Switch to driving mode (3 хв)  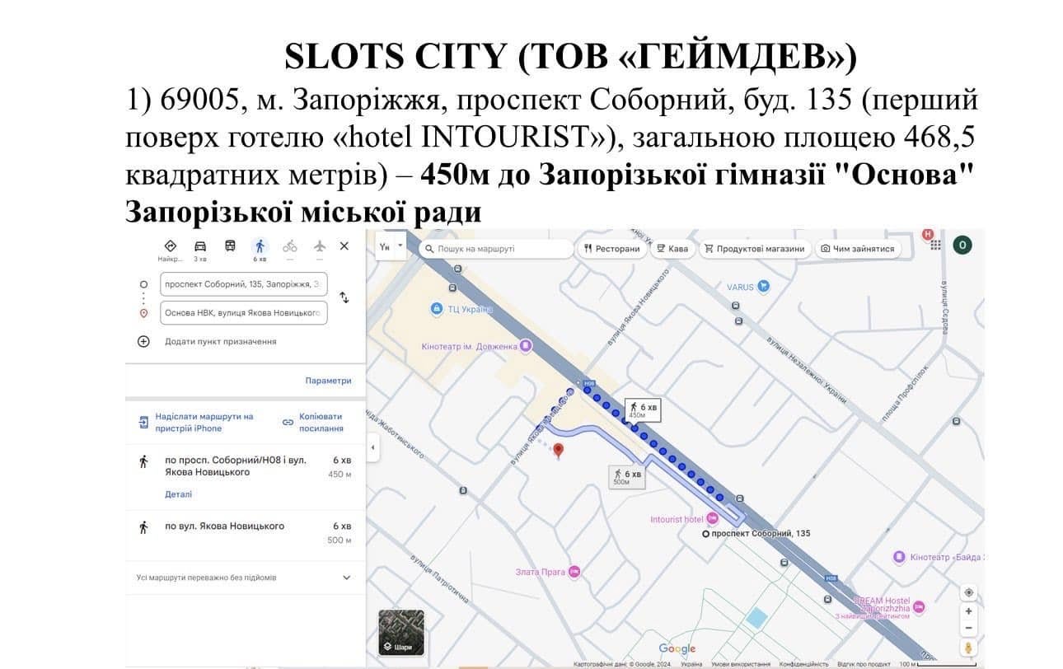[x=200, y=246]
